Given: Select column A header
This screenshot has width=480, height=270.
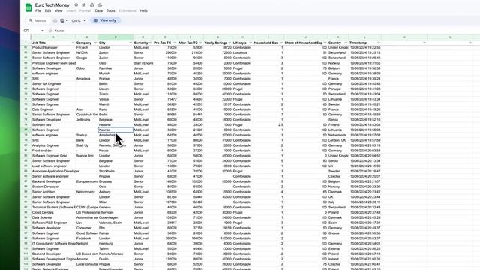Looking at the screenshot, I should point(53,37).
